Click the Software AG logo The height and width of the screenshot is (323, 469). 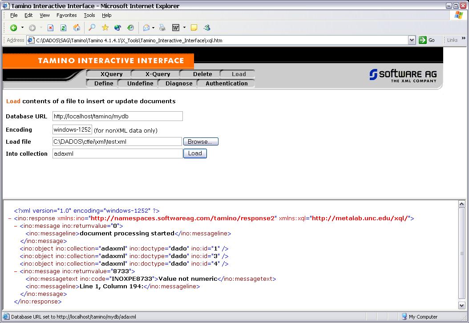coord(403,75)
